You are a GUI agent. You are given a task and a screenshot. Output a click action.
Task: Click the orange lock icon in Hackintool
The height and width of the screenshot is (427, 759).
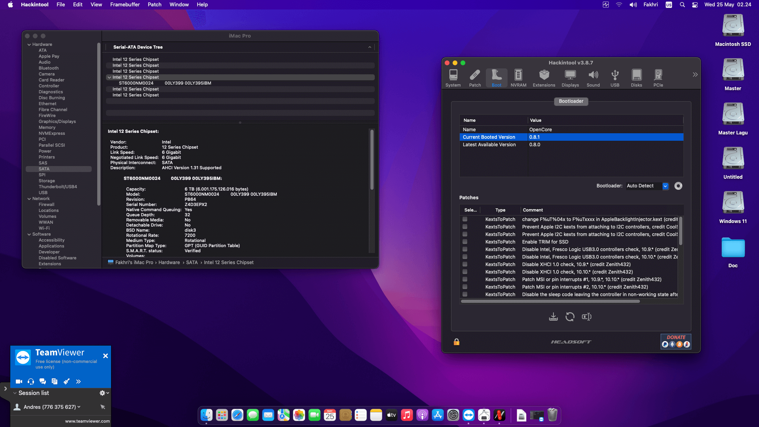(x=457, y=342)
